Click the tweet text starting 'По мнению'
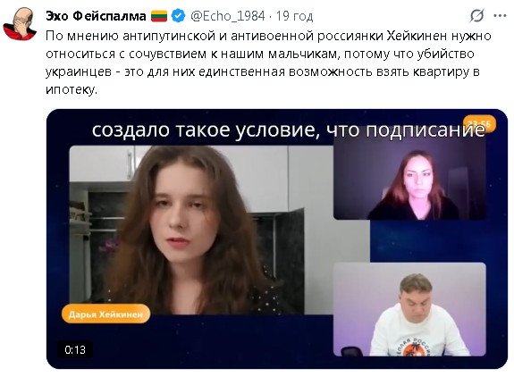 tap(268, 63)
